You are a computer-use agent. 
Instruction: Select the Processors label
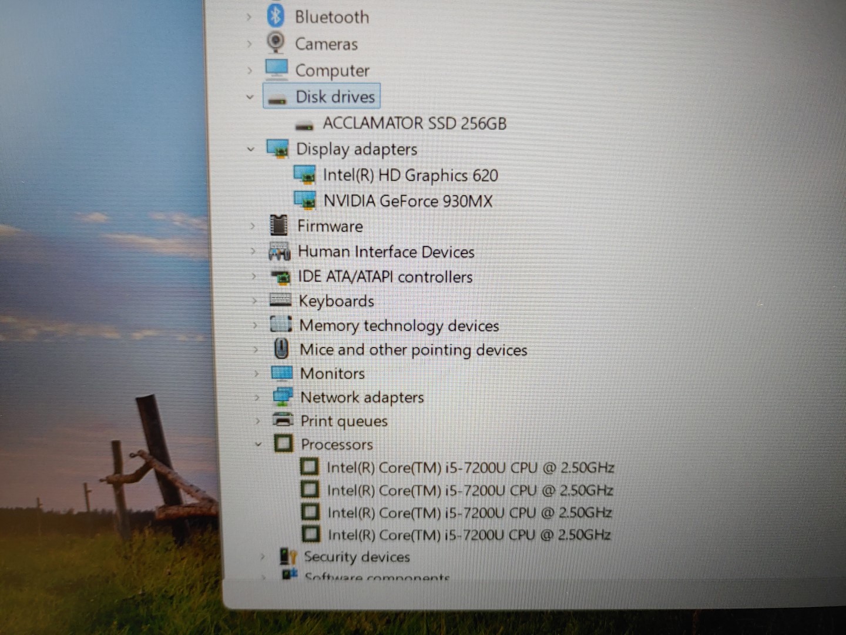337,444
